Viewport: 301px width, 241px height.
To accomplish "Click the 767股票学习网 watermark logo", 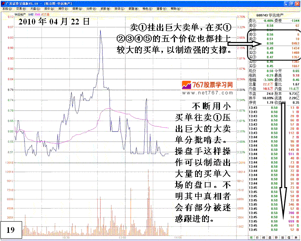I will tap(207, 85).
